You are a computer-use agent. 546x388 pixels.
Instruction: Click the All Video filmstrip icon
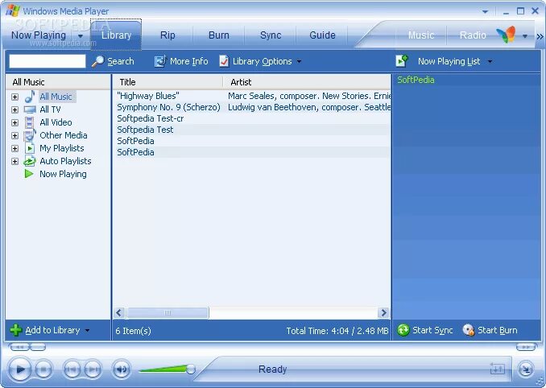coord(30,122)
